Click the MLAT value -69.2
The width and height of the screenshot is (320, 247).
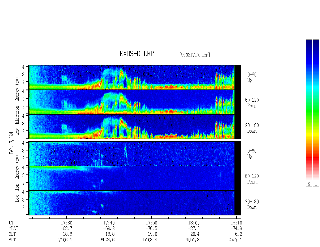(x=109, y=228)
